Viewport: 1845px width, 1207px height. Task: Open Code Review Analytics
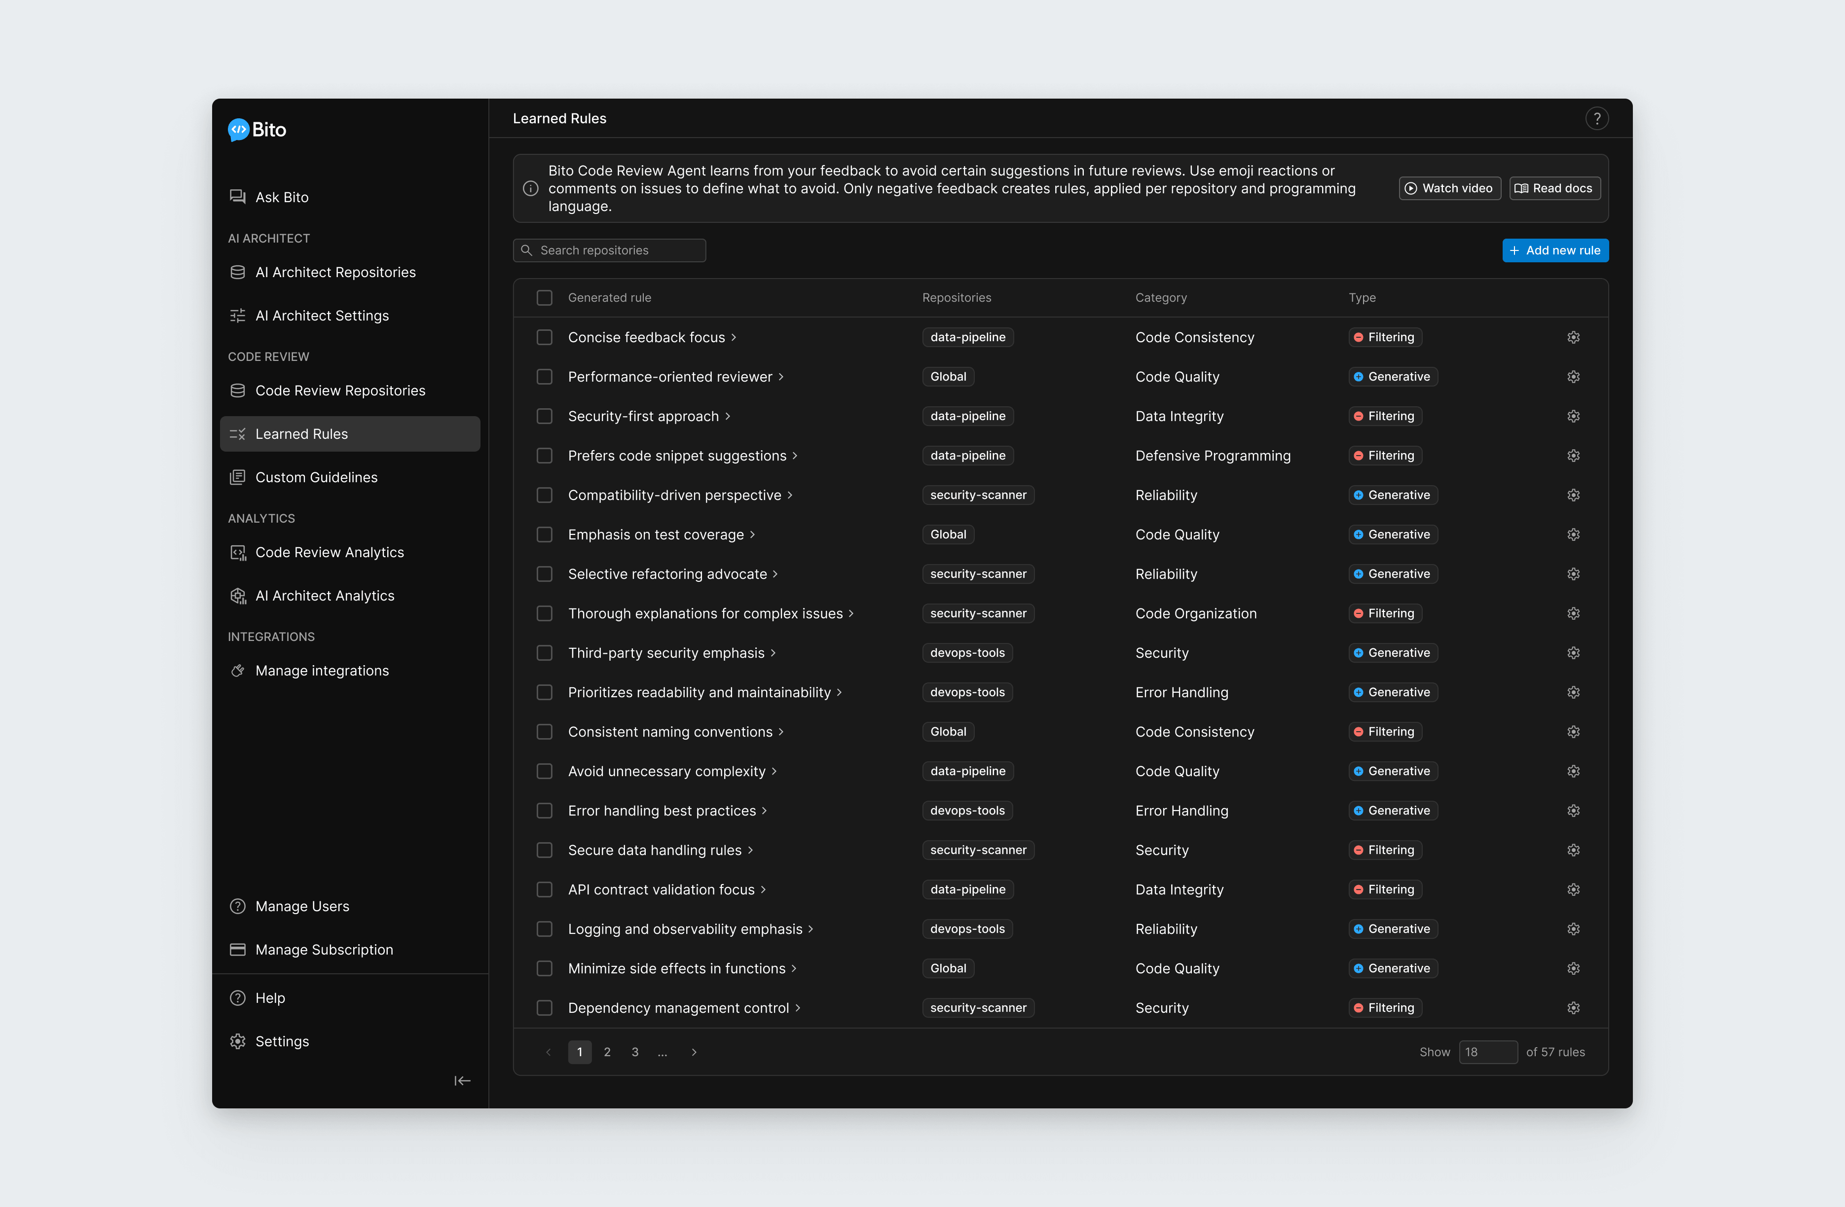(350, 553)
